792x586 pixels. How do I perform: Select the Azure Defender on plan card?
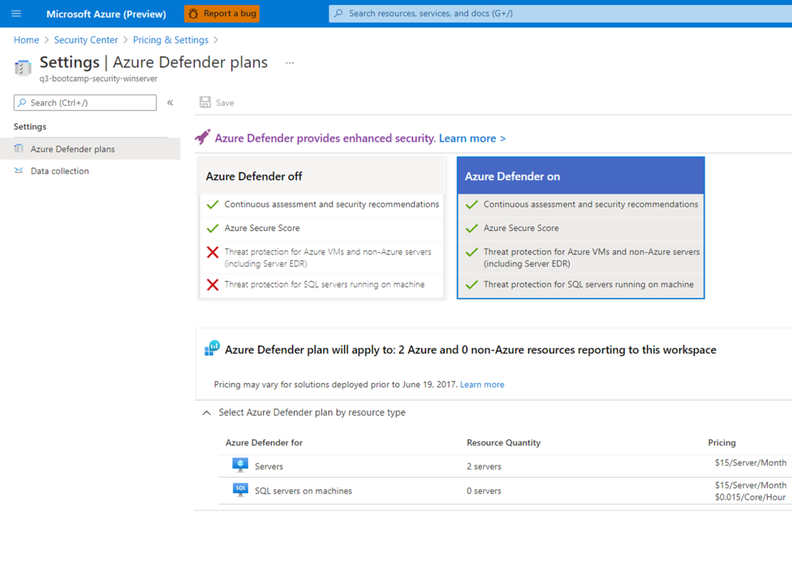581,228
